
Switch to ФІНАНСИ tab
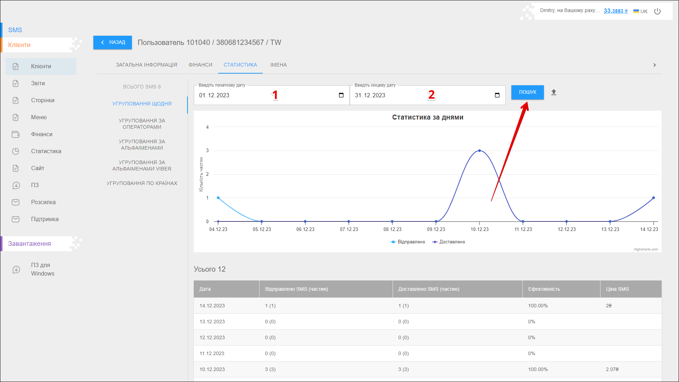(x=200, y=65)
